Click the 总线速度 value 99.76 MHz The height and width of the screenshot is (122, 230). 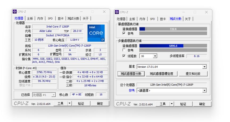(x=44, y=81)
